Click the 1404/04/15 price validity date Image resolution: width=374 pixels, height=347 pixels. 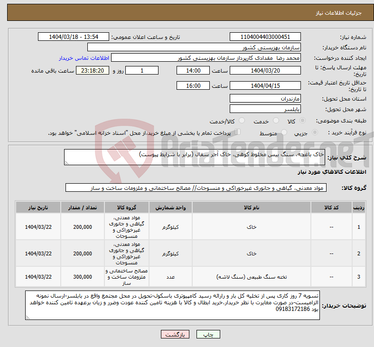(x=265, y=85)
